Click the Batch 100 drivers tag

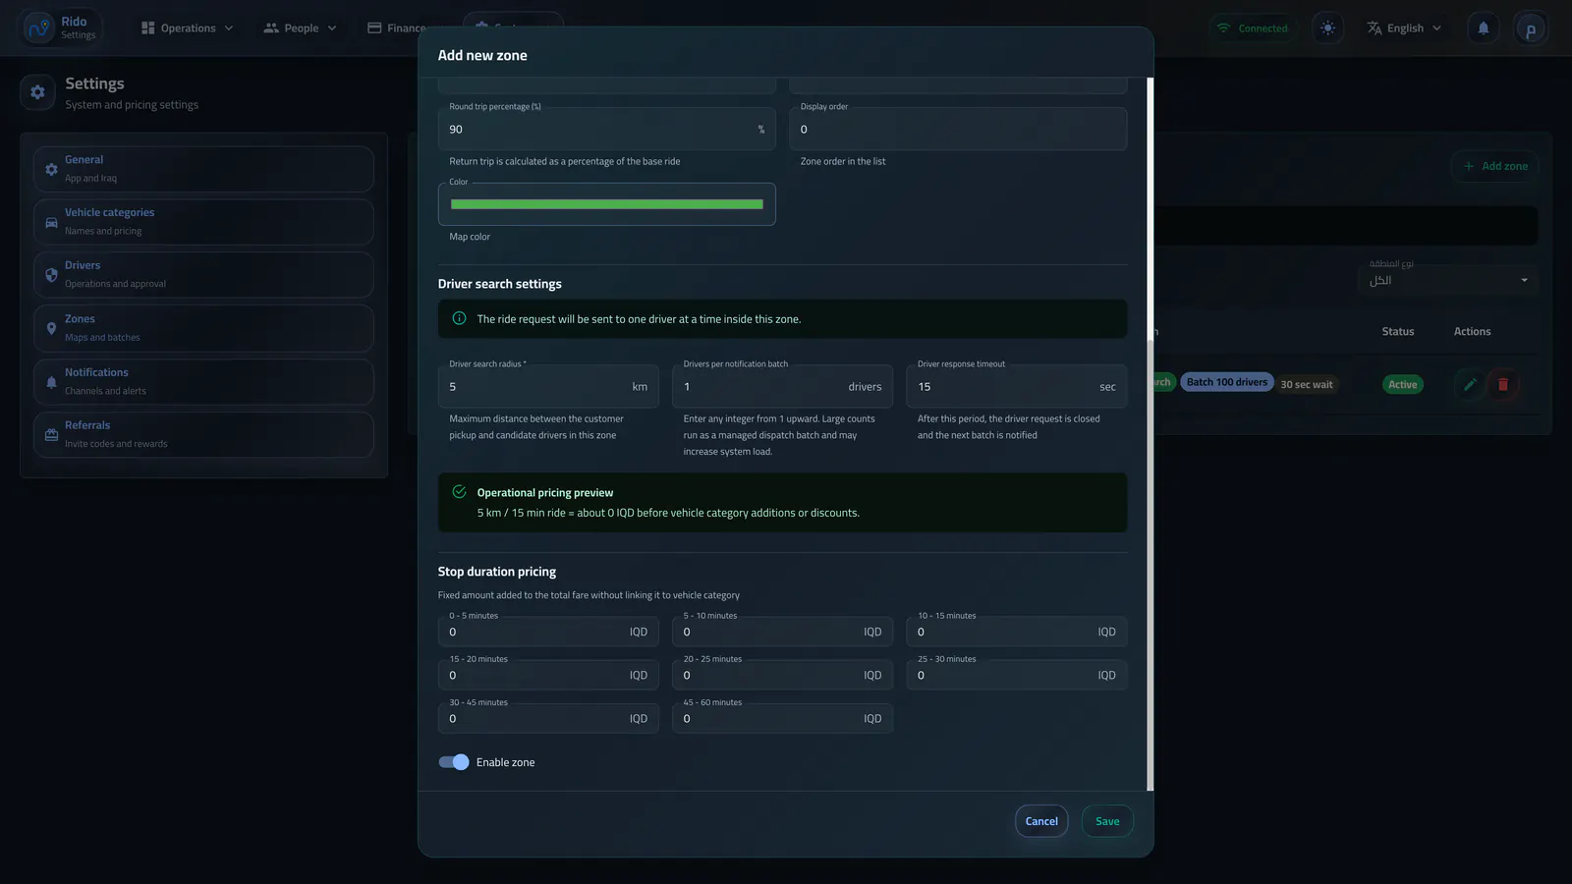[1227, 382]
